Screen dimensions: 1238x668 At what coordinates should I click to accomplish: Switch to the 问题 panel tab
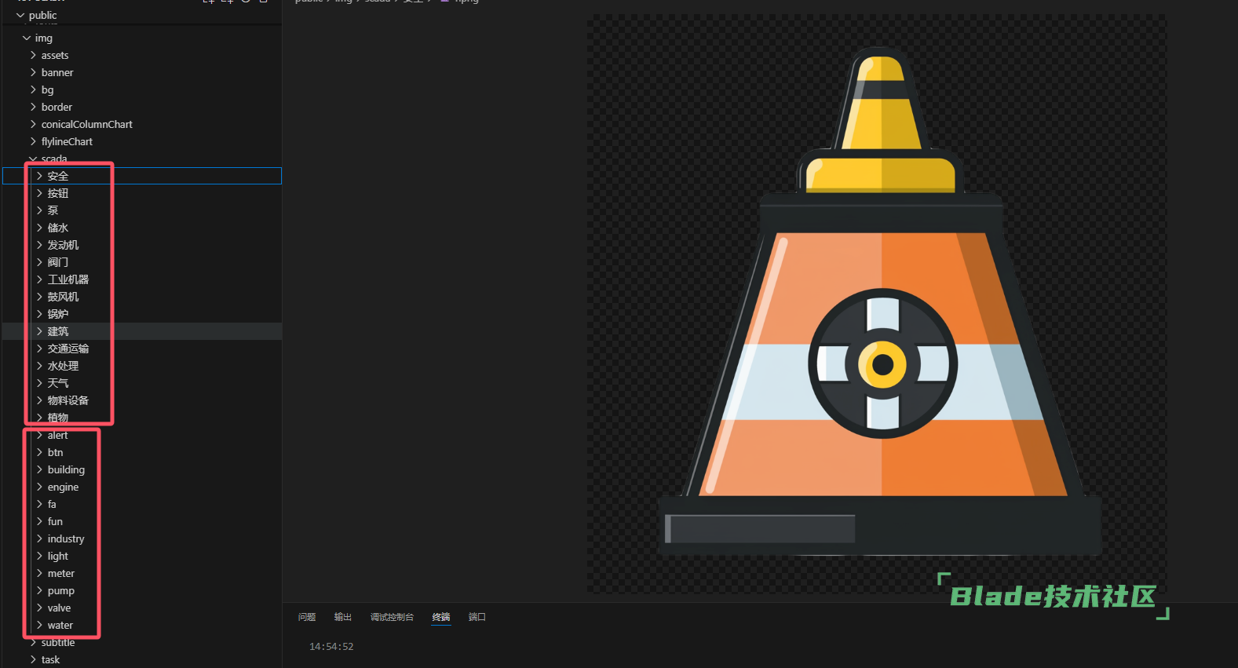click(x=307, y=617)
